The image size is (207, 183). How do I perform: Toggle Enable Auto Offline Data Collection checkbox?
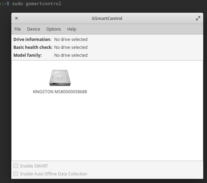pyautogui.click(x=16, y=174)
